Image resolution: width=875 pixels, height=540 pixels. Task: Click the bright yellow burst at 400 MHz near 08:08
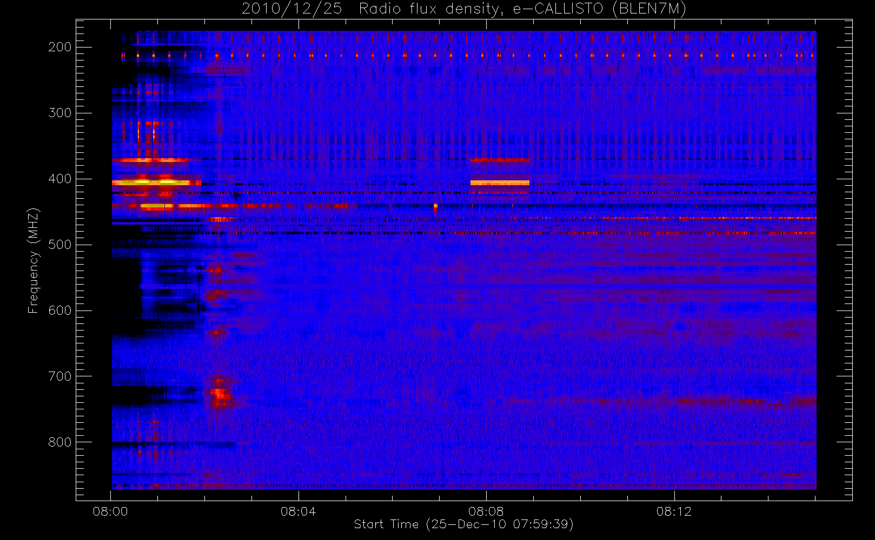[500, 183]
